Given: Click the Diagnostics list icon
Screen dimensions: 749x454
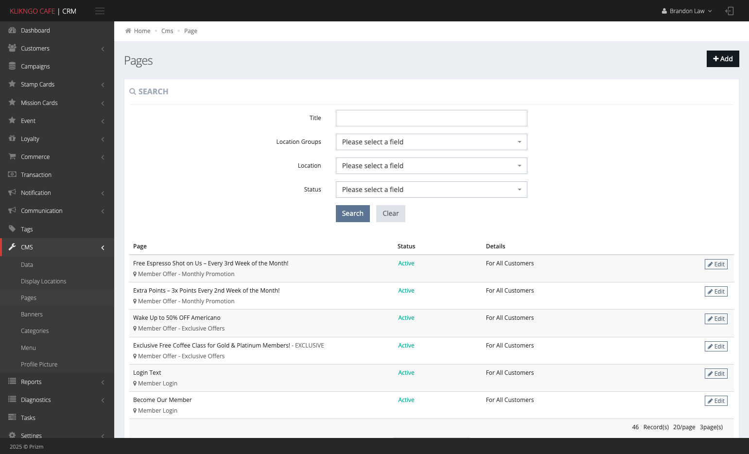Looking at the screenshot, I should click(x=12, y=400).
